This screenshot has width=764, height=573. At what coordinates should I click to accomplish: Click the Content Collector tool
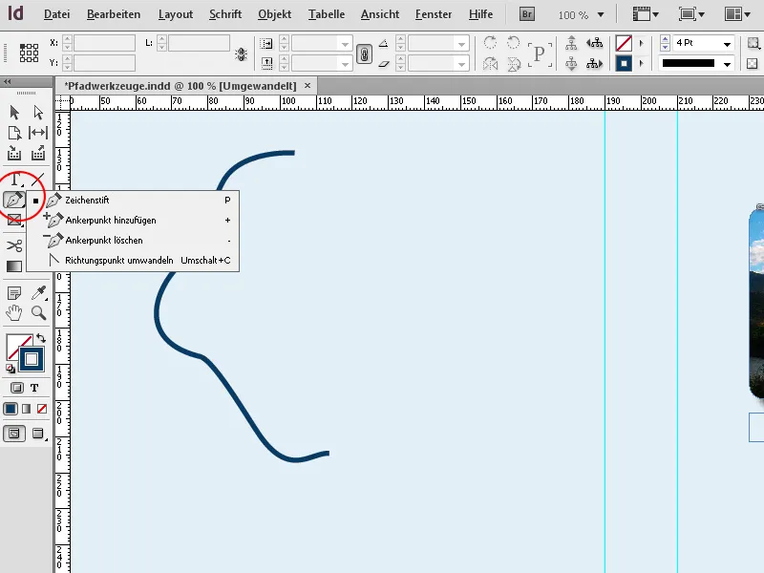pos(14,154)
